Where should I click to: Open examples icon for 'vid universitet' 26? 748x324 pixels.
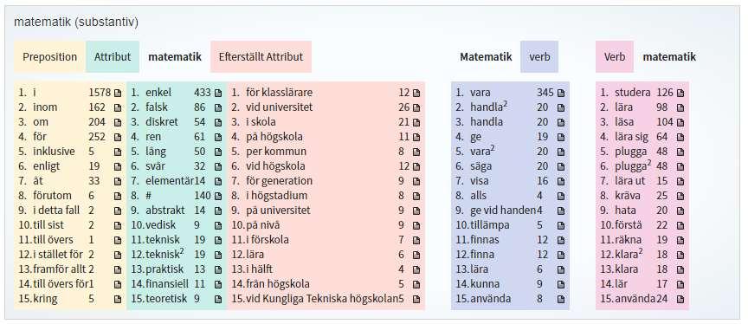416,107
